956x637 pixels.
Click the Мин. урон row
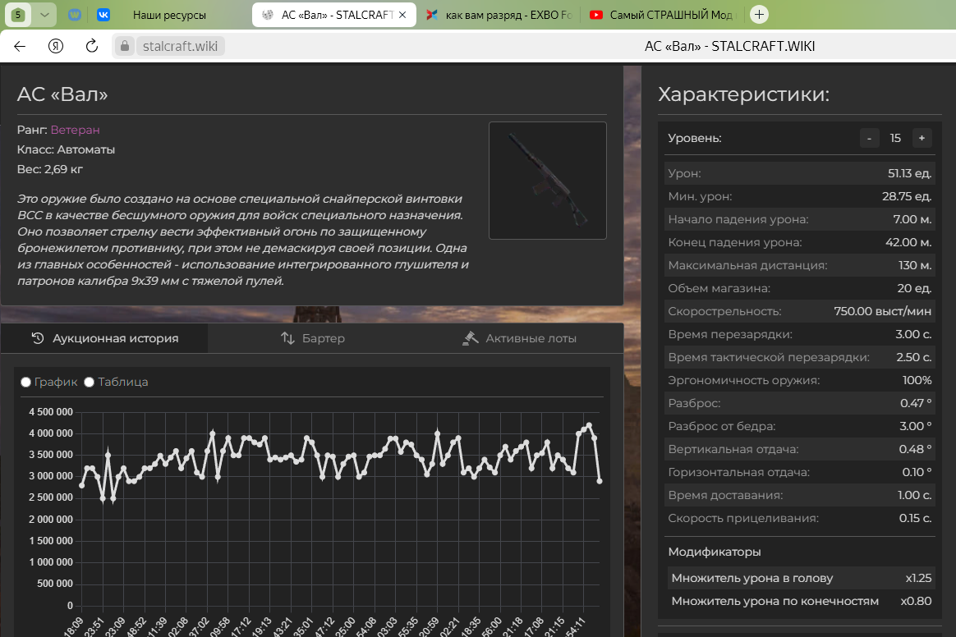pyautogui.click(x=799, y=196)
